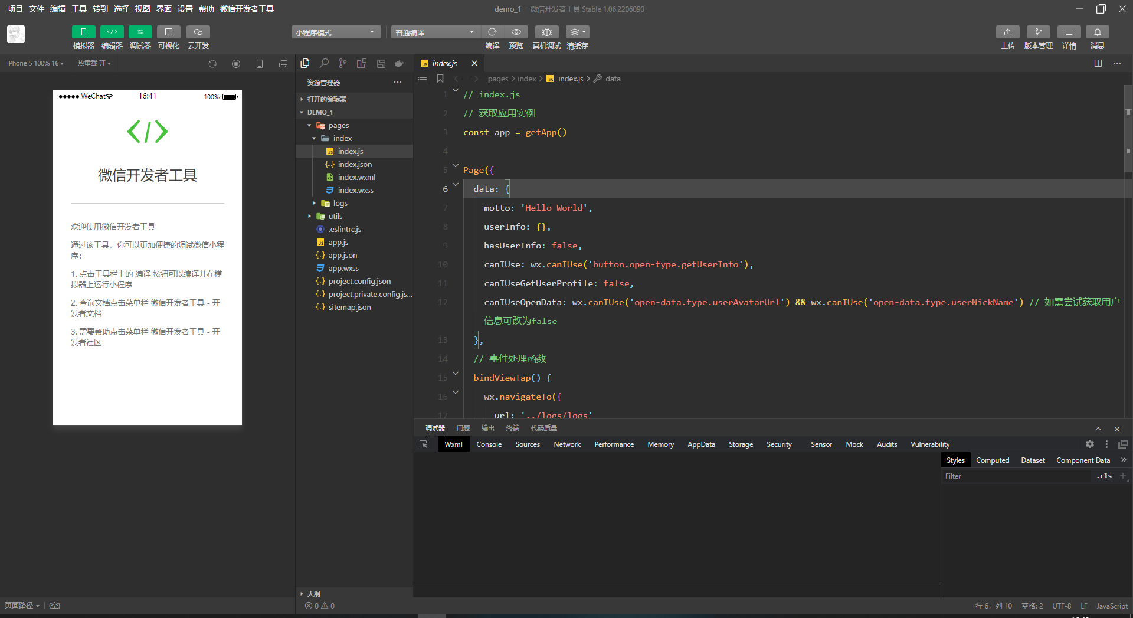Open version management
The width and height of the screenshot is (1133, 618).
pyautogui.click(x=1039, y=32)
